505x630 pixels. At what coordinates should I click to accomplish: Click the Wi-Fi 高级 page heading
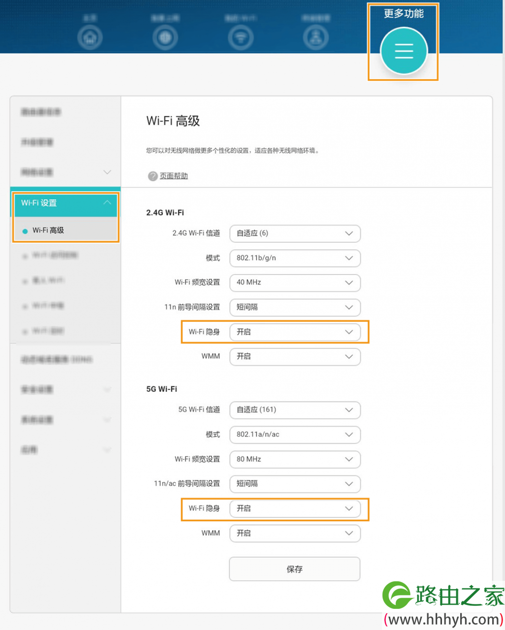point(173,121)
